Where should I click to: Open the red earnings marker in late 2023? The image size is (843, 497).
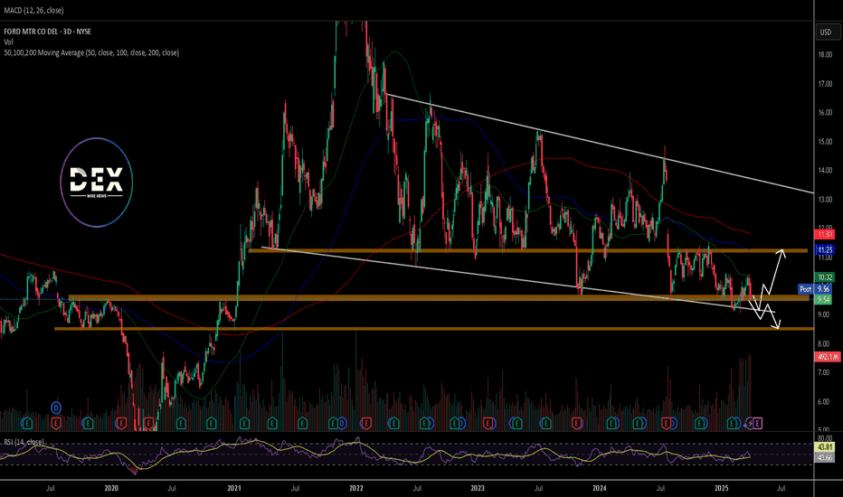577,424
